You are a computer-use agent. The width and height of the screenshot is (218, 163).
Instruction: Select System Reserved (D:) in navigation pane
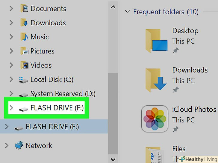point(63,94)
